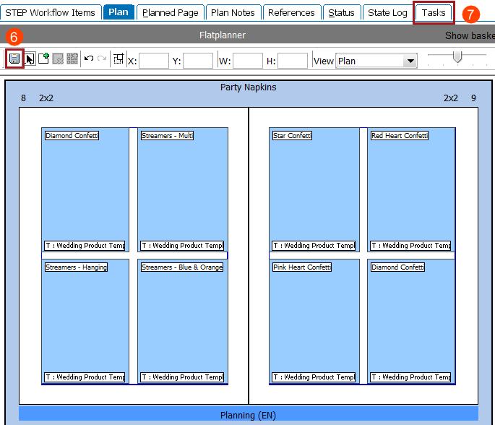The height and width of the screenshot is (425, 495).
Task: Click the grid layout toolbar icon
Action: point(72,59)
